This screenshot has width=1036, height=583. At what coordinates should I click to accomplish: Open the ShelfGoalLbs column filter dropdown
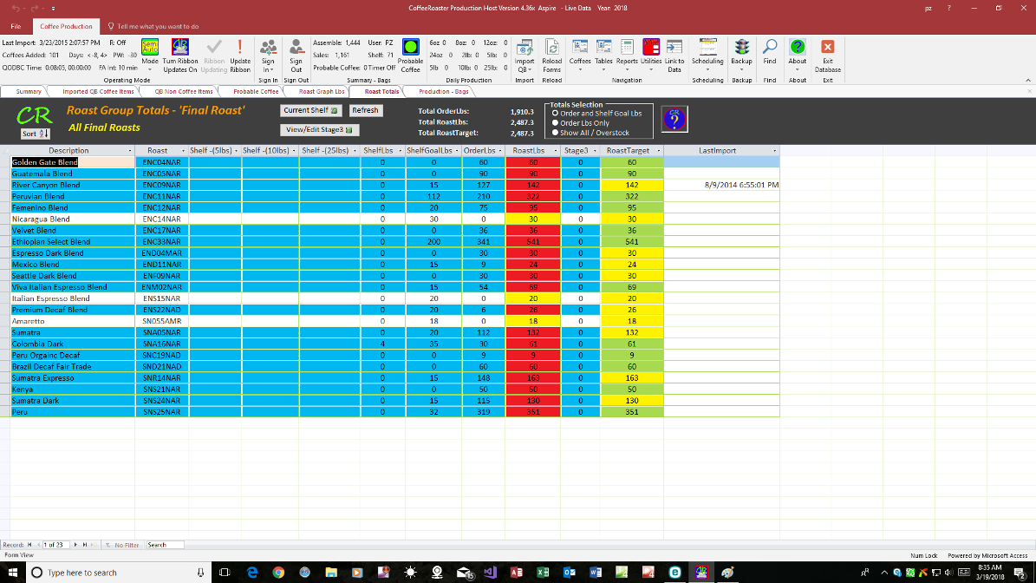point(457,151)
